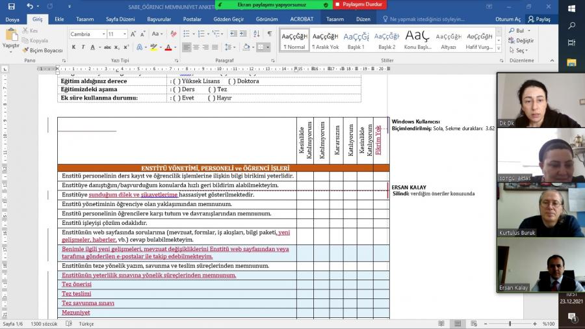Toggle subscript x₂ formatting
The height and width of the screenshot is (329, 585).
click(116, 47)
